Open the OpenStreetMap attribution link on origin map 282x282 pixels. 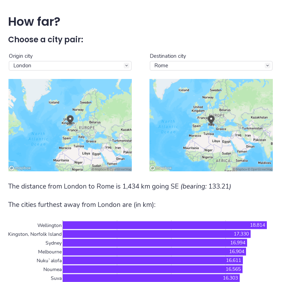pyautogui.click(x=119, y=169)
